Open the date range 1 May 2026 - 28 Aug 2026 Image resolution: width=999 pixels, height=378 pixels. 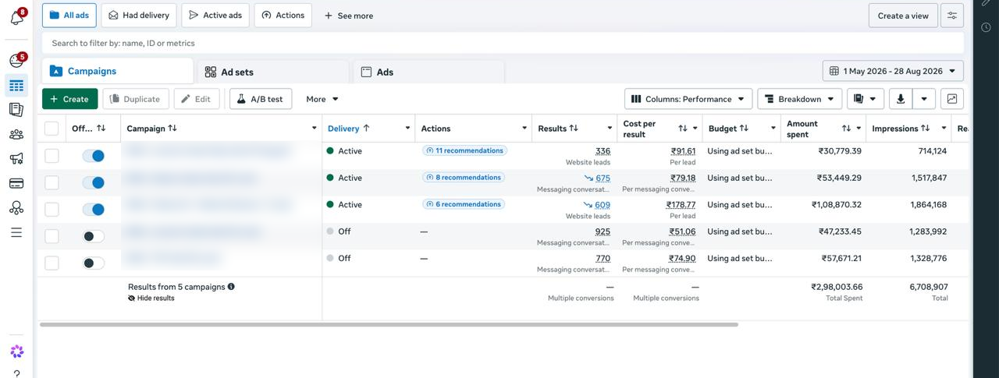893,71
